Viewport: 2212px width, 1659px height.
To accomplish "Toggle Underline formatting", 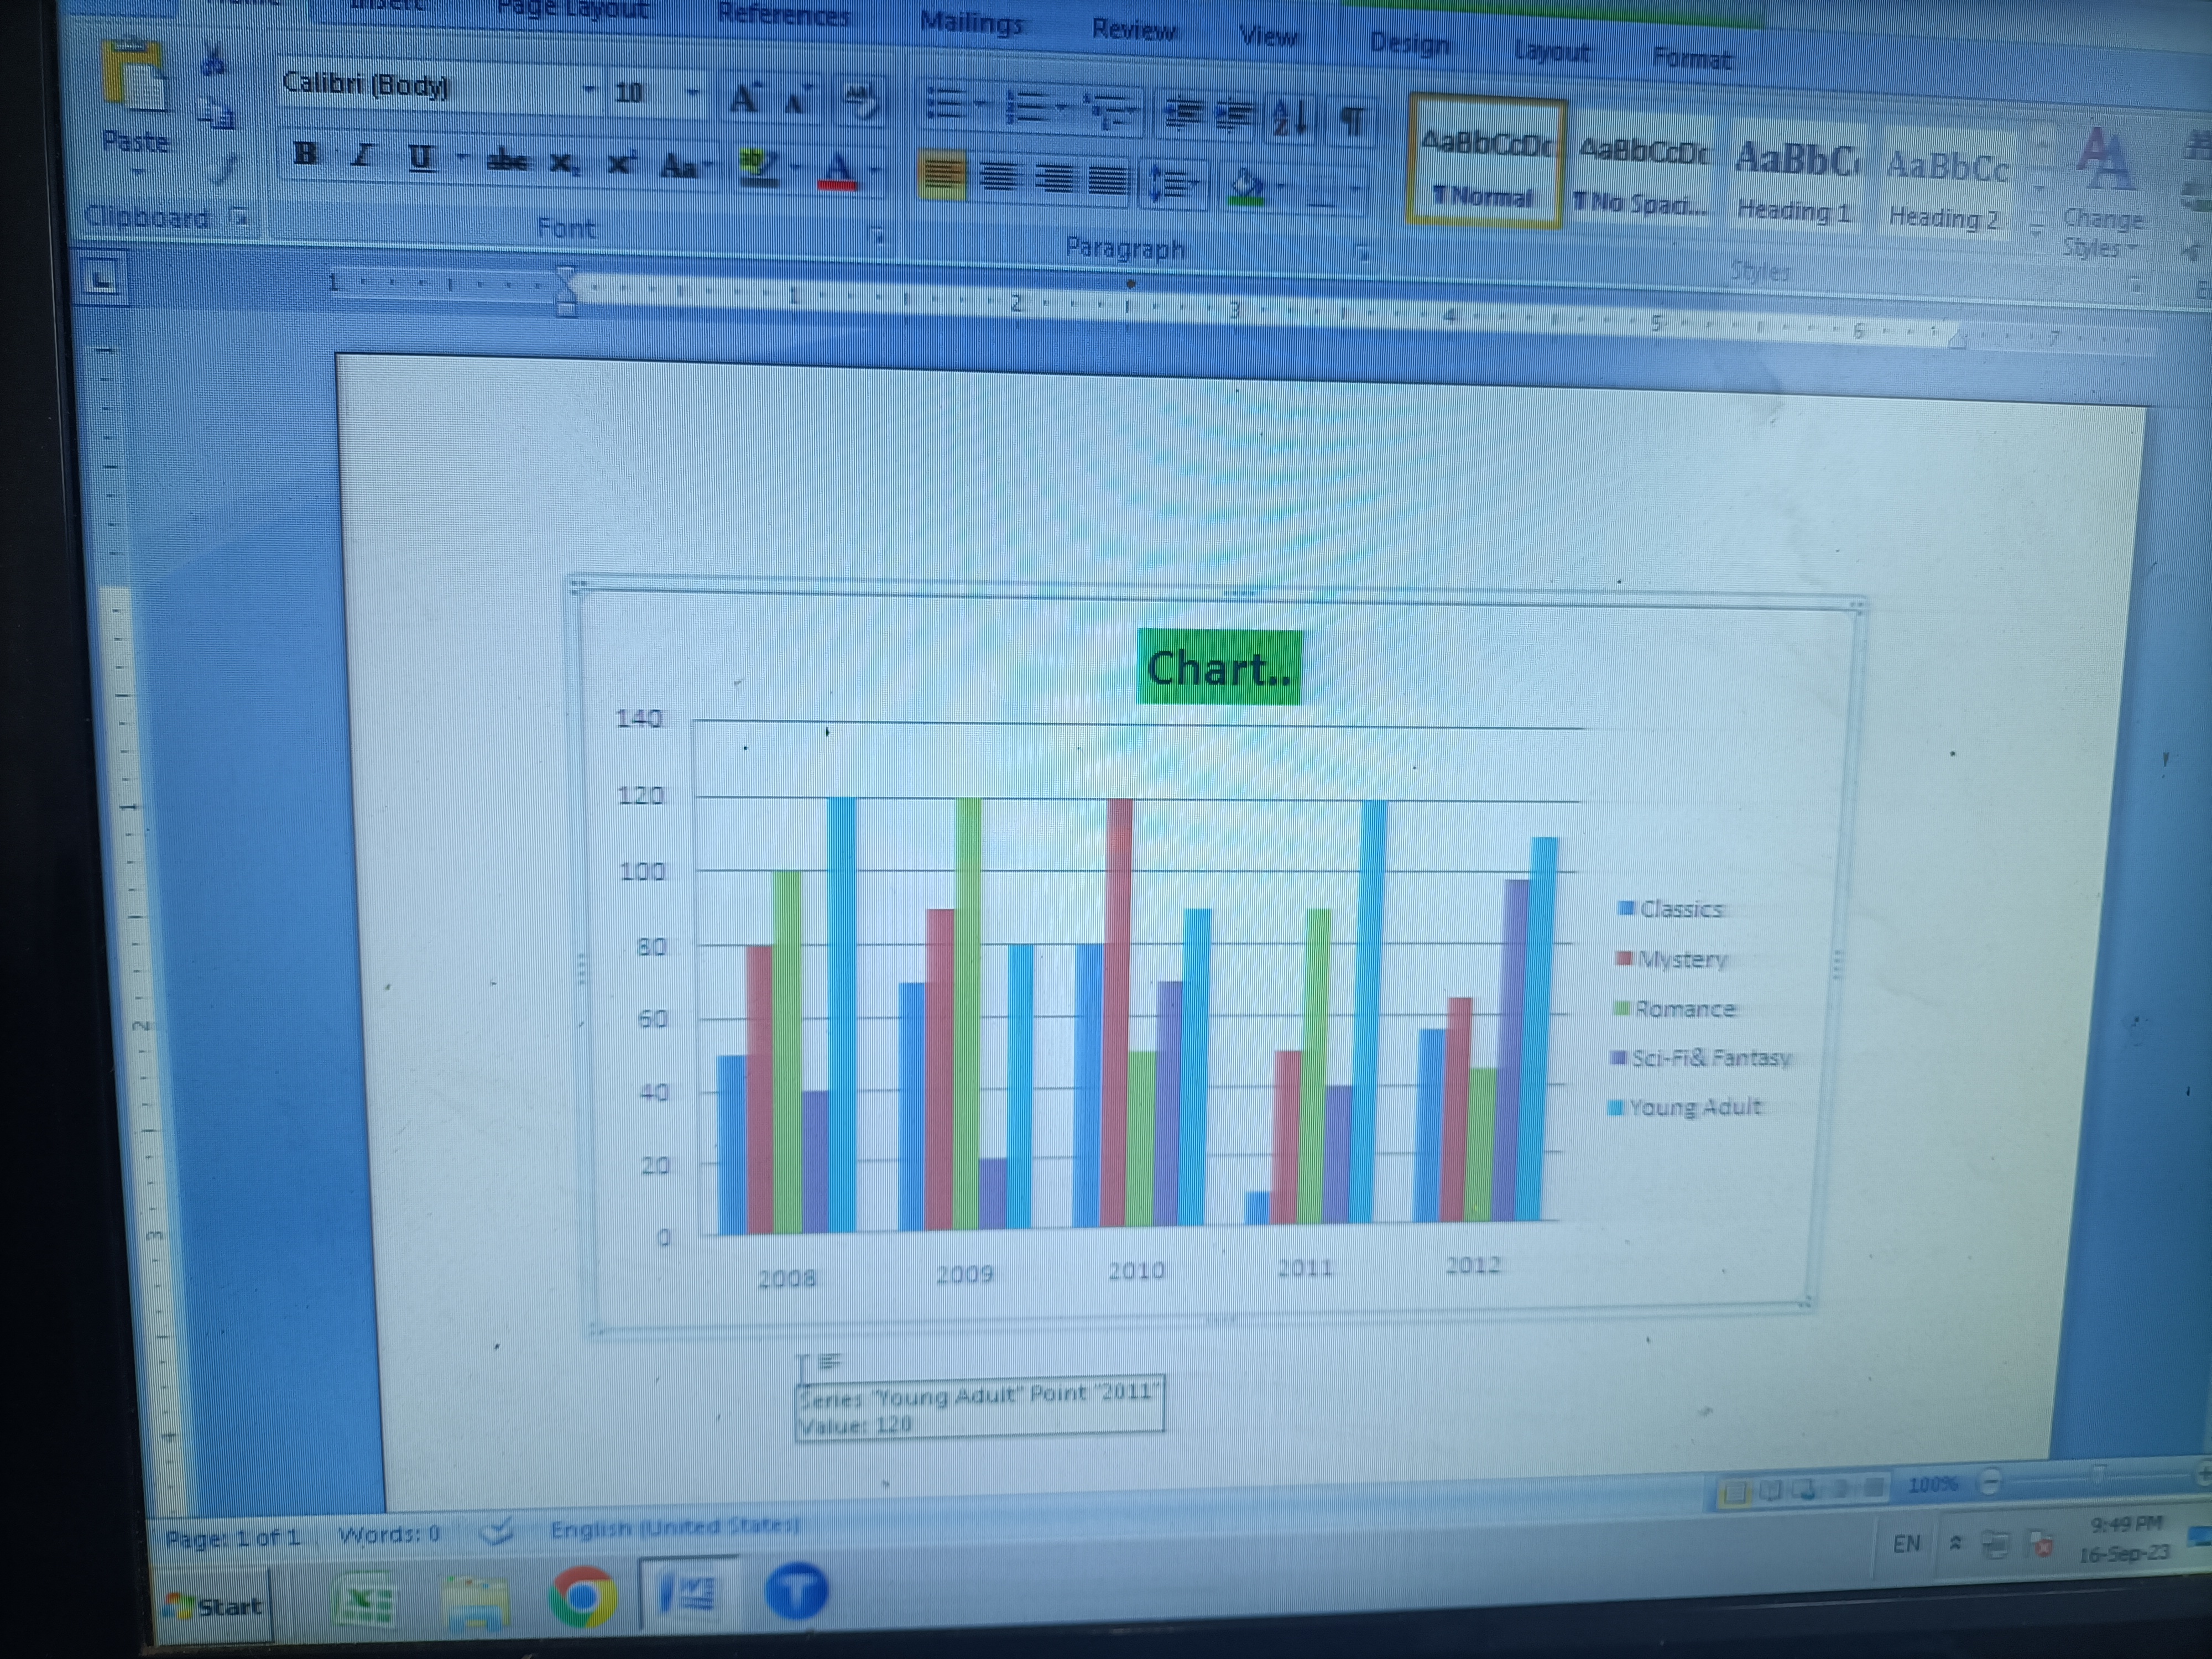I will pos(421,158).
